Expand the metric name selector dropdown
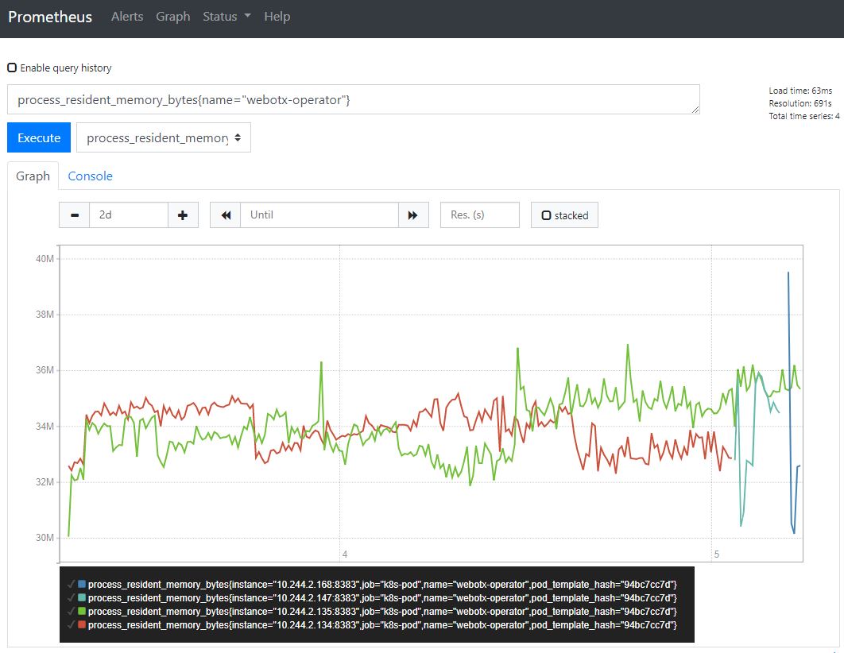This screenshot has height=653, width=844. 164,137
